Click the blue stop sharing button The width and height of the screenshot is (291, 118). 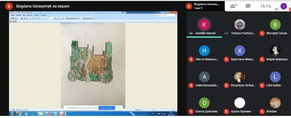(x=106, y=108)
